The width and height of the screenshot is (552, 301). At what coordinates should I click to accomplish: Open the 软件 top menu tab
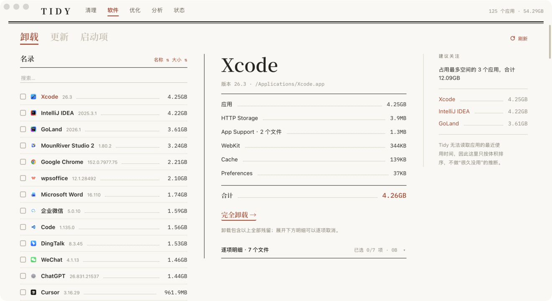click(113, 10)
